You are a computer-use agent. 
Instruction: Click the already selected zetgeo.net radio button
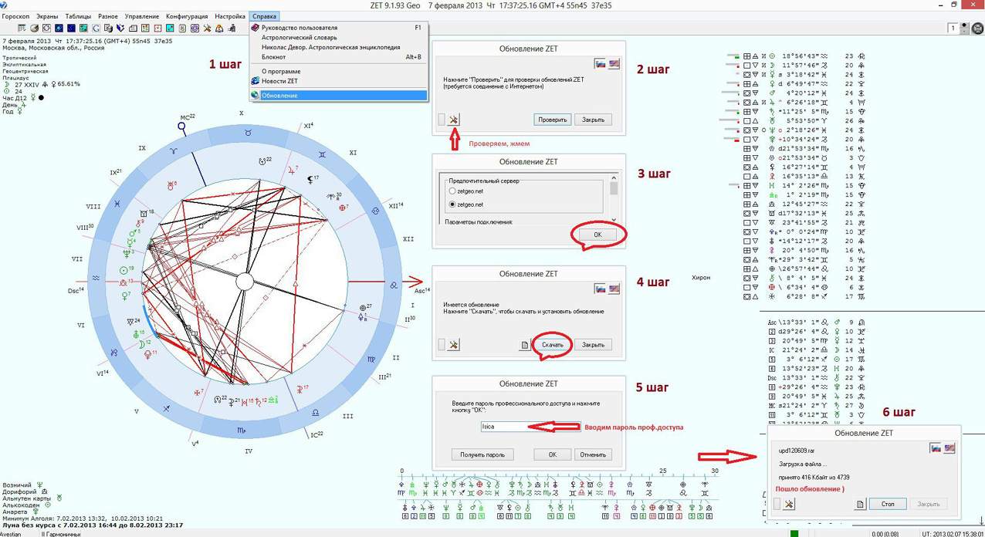coord(452,204)
